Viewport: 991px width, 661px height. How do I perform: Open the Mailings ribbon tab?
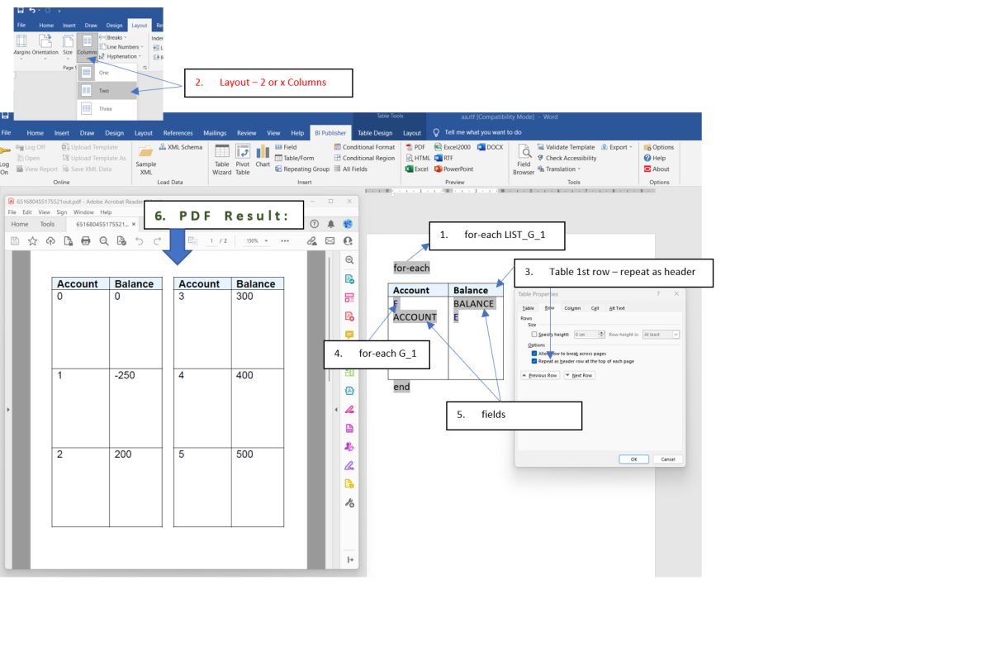(x=215, y=132)
